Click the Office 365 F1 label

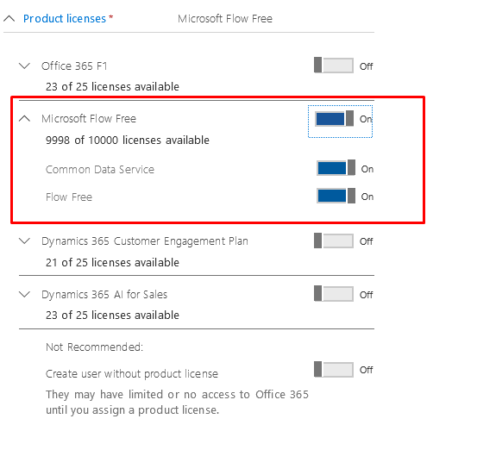pyautogui.click(x=74, y=66)
